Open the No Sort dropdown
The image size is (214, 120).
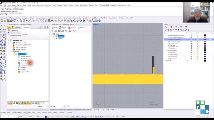[57, 106]
